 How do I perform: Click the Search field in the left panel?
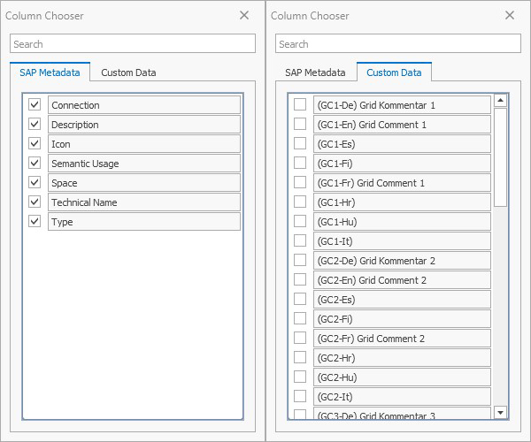133,43
